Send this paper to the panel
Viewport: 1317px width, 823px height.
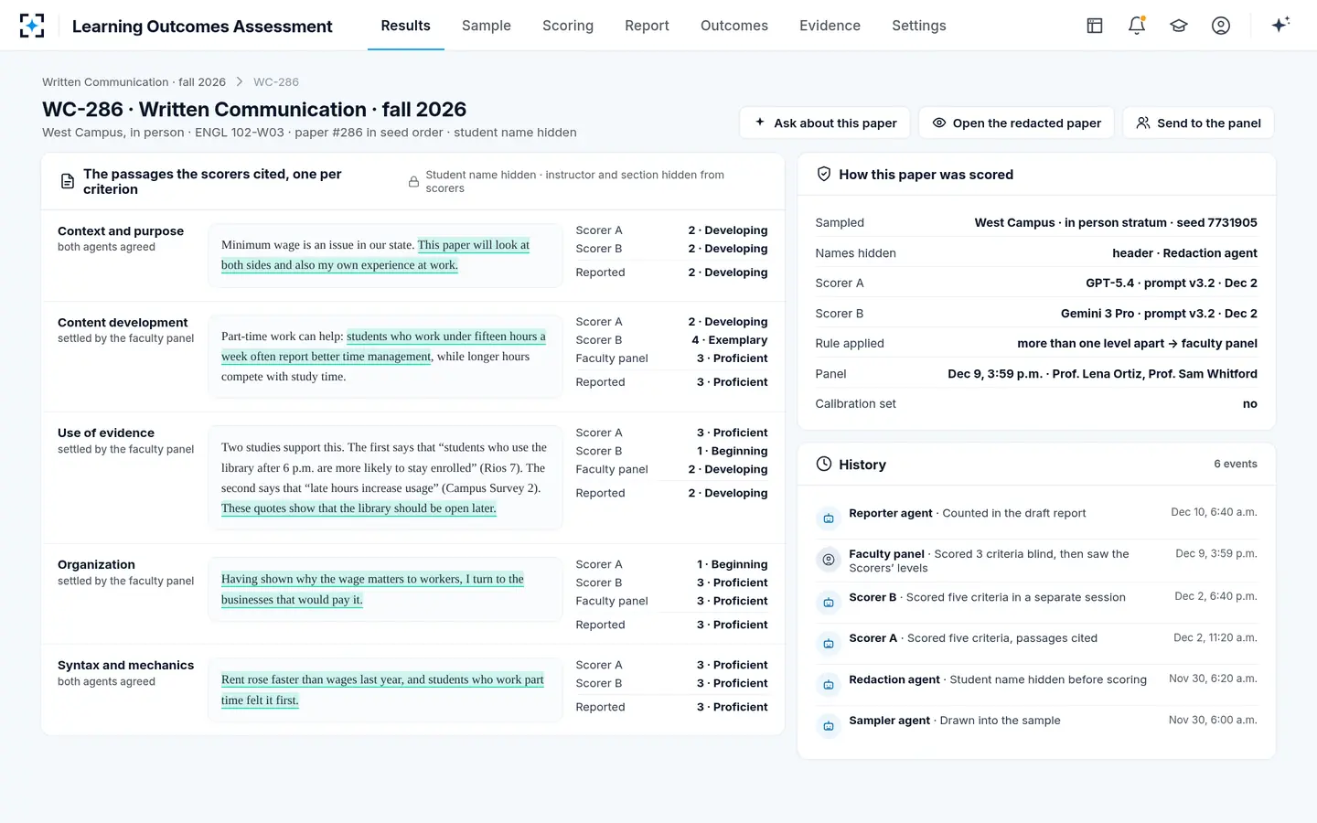tap(1198, 123)
